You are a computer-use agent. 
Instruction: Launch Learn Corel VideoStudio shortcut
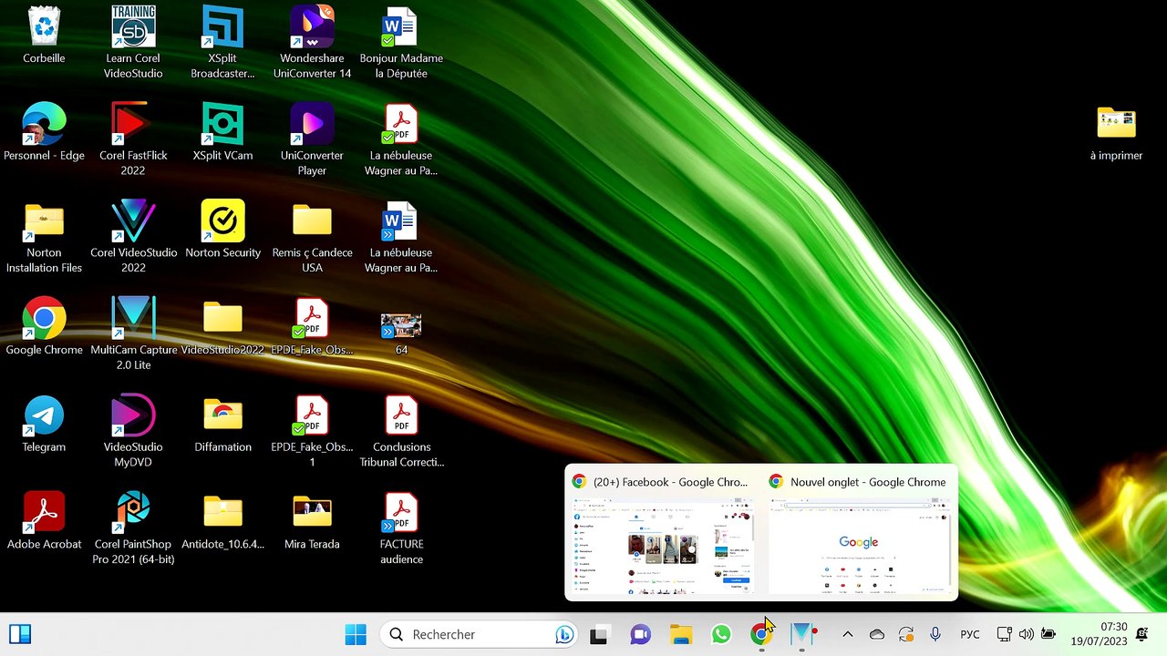133,43
